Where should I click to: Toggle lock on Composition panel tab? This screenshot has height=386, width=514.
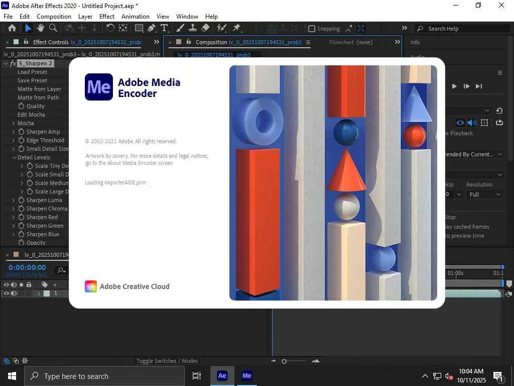189,42
